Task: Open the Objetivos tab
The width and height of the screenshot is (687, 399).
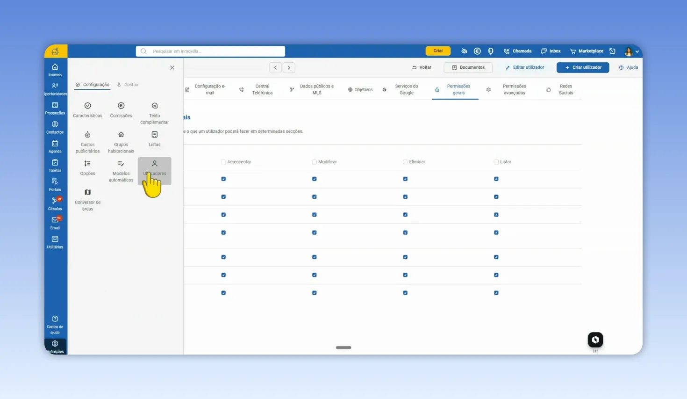Action: [360, 89]
